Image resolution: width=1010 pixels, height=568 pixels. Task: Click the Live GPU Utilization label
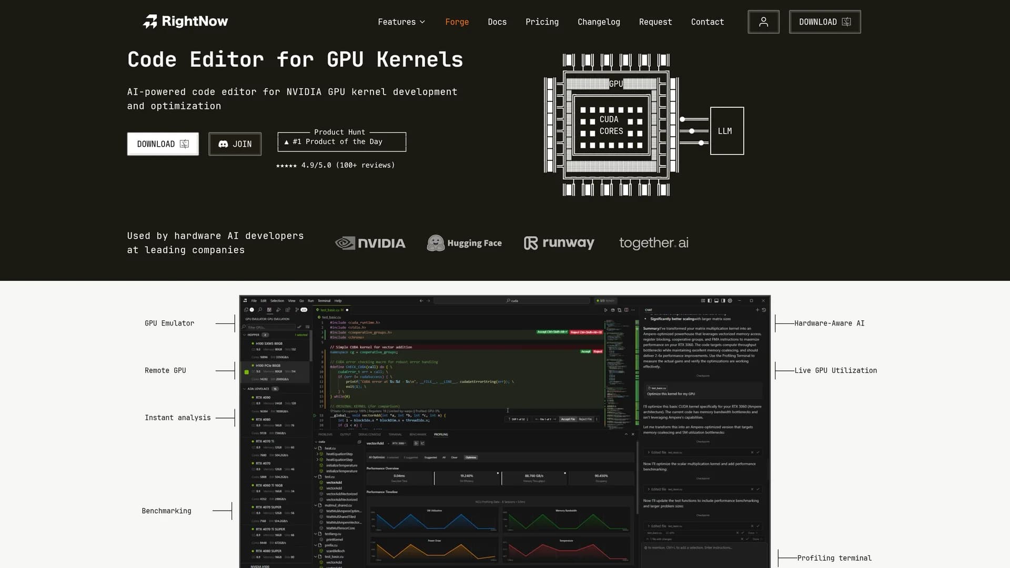835,371
